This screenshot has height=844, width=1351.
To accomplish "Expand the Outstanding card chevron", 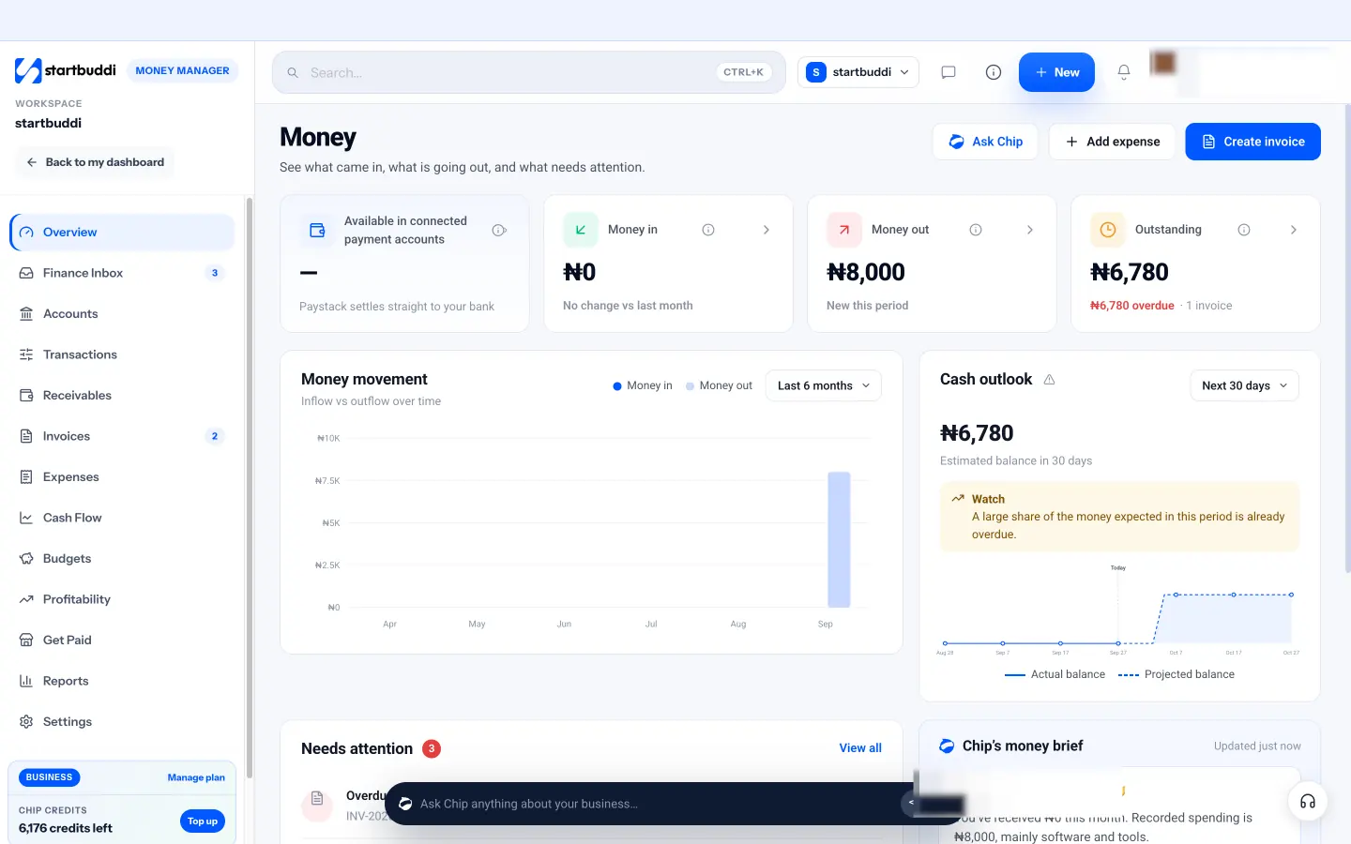I will [1294, 230].
